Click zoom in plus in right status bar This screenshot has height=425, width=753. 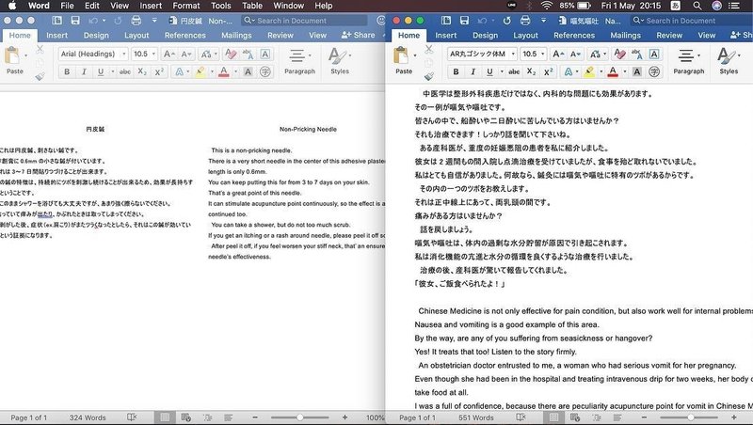pos(734,417)
